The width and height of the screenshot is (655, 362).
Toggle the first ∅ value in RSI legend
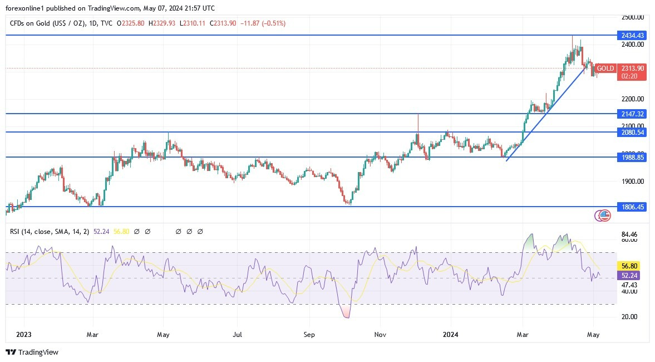(136, 231)
